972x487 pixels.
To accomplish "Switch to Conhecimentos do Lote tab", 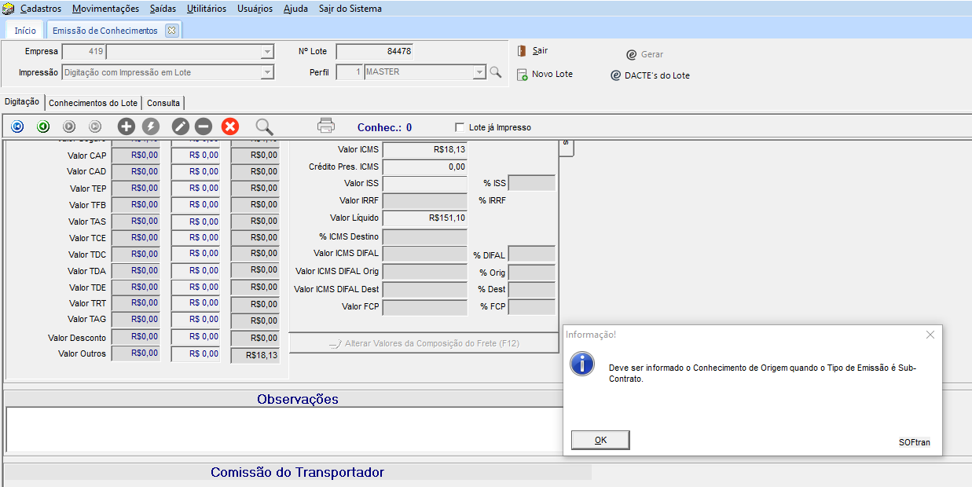I will 93,103.
